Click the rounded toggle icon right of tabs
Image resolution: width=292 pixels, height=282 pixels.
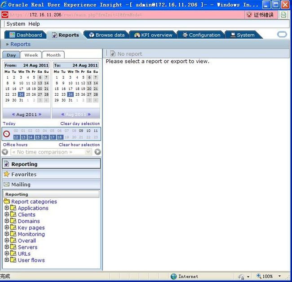click(282, 35)
